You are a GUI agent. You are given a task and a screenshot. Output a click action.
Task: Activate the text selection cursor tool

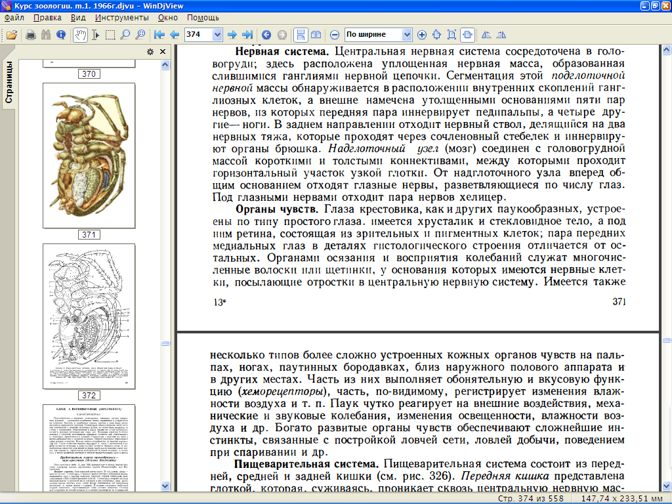tap(96, 35)
